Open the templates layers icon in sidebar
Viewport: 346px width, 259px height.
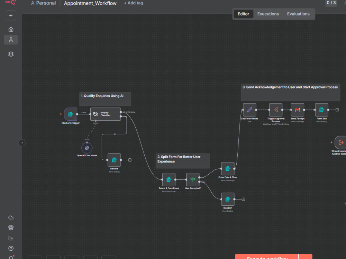[11, 54]
